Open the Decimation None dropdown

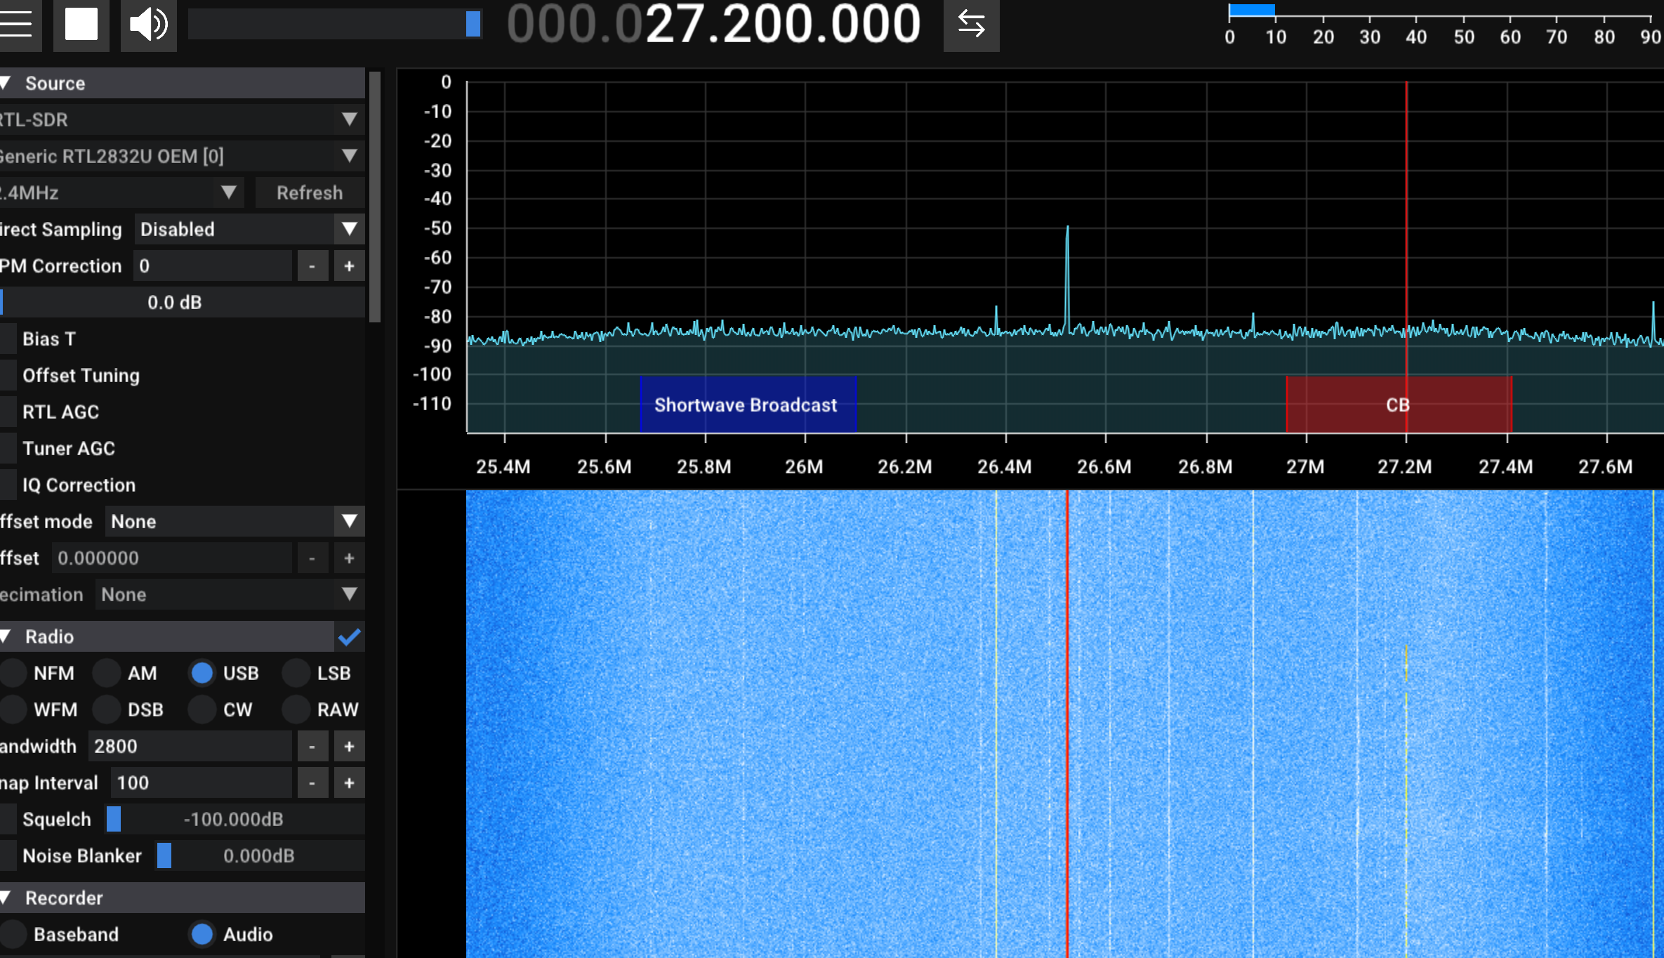(230, 594)
